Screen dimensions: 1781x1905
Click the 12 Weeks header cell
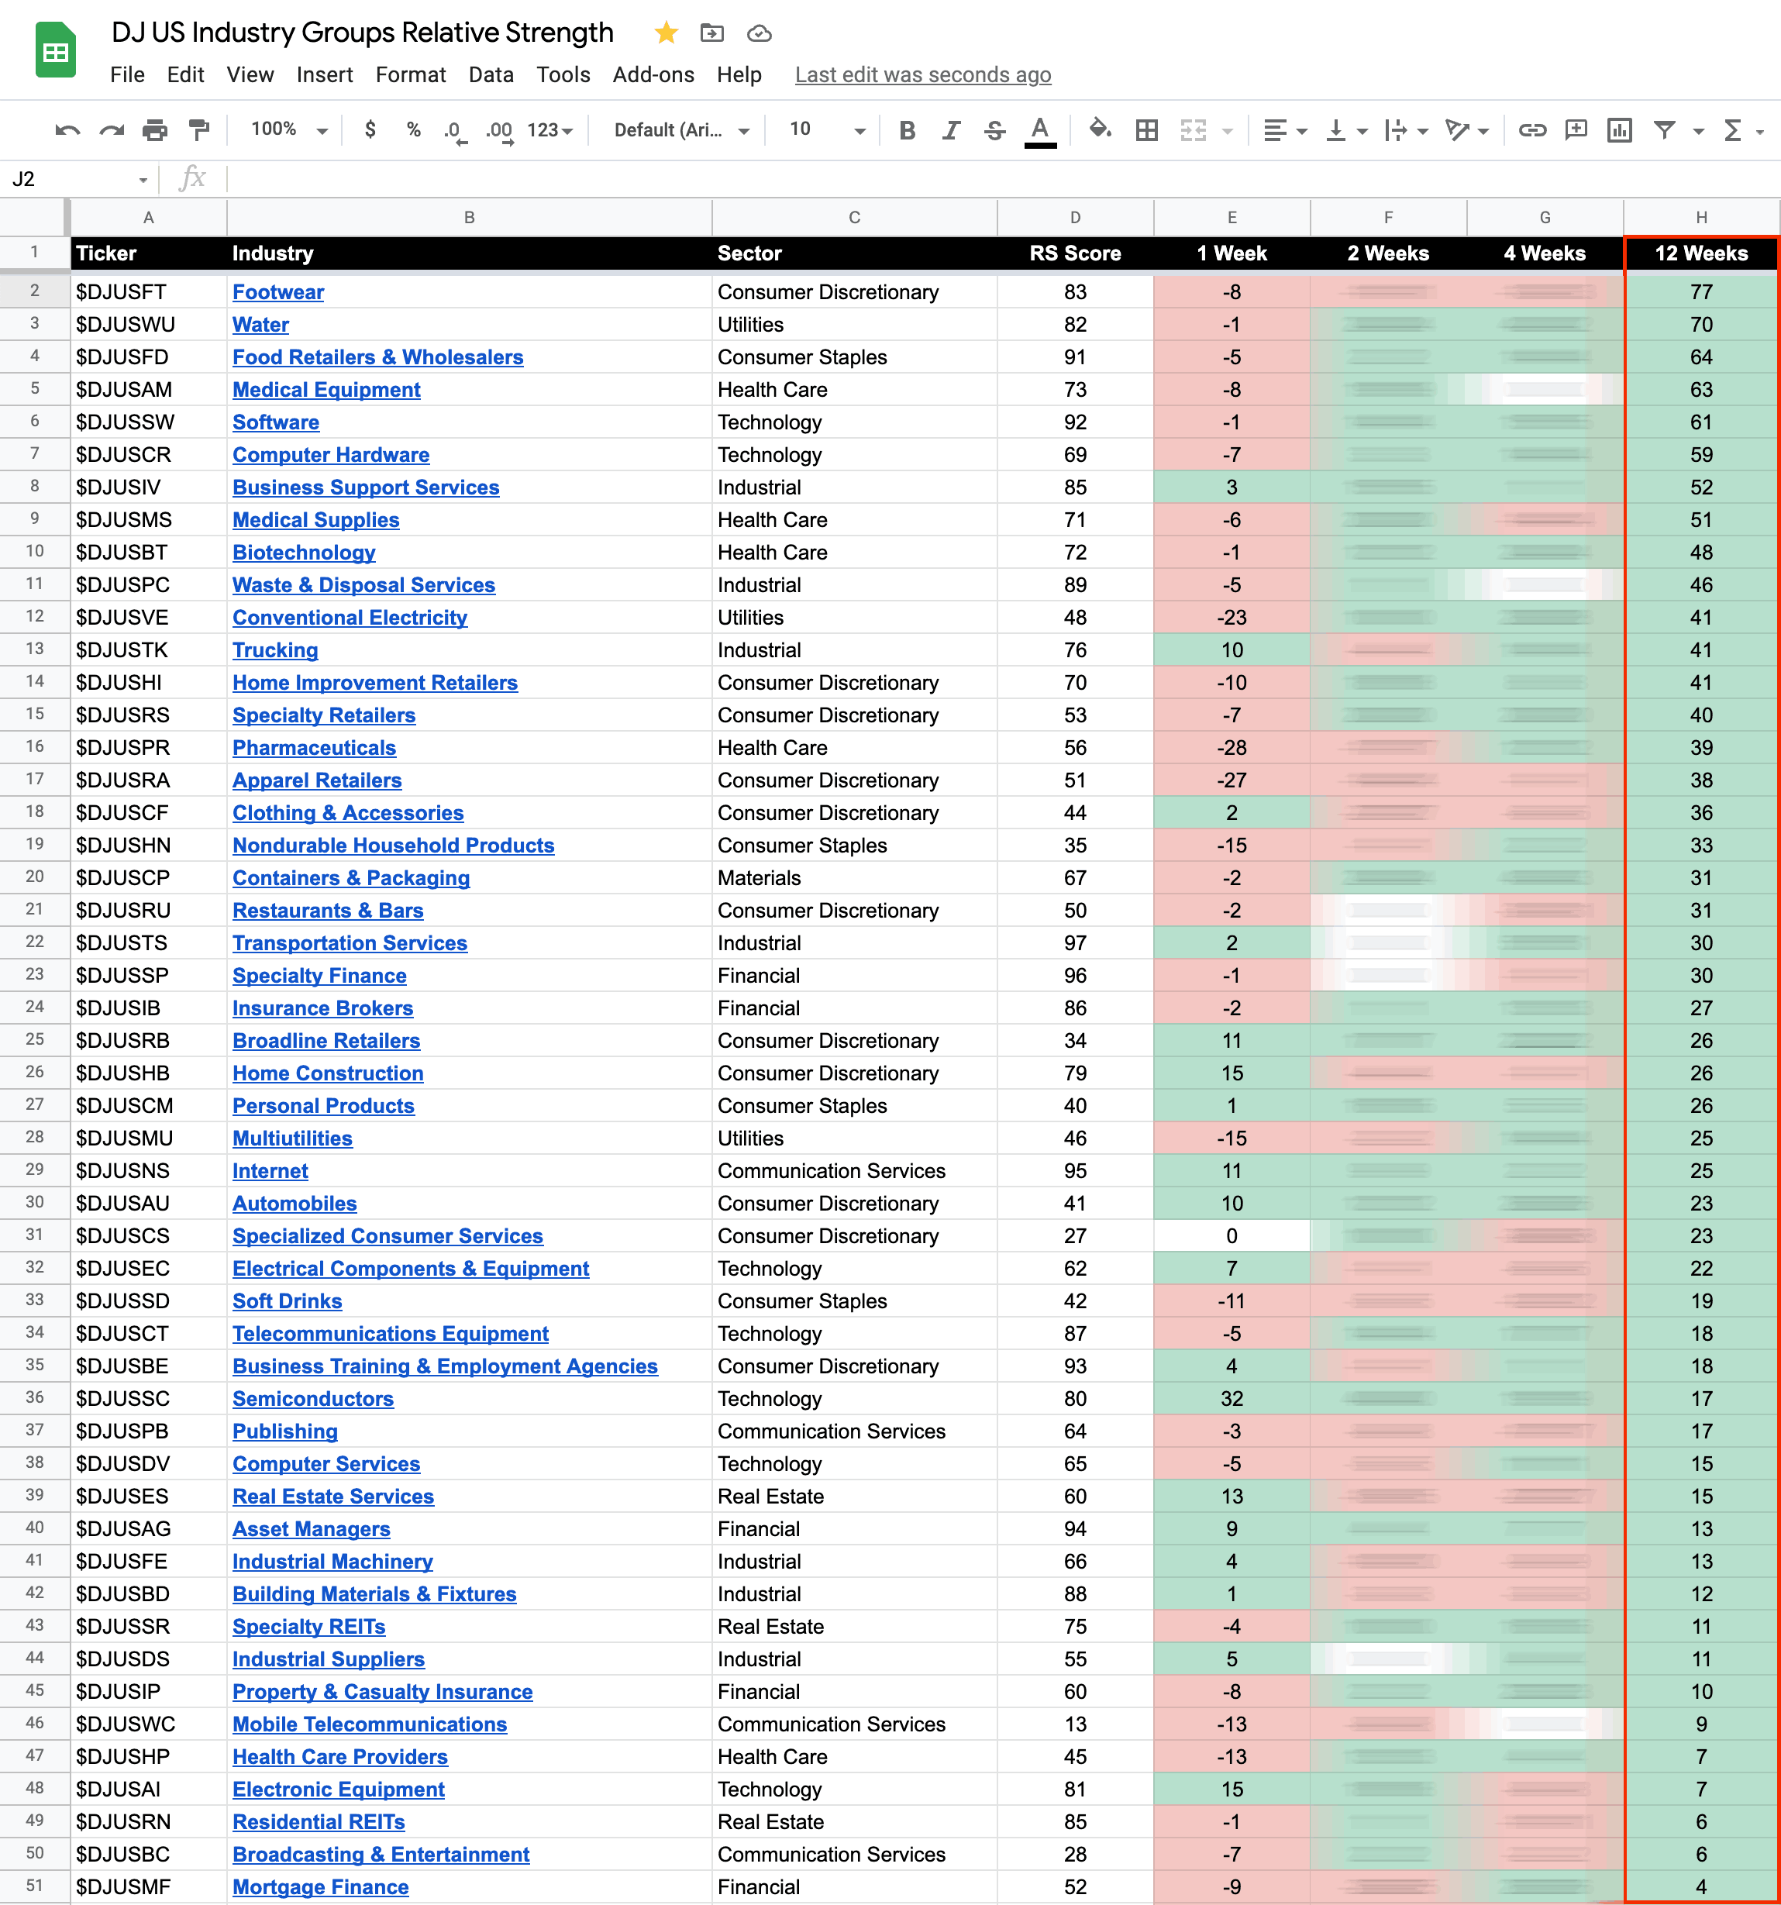[1700, 254]
